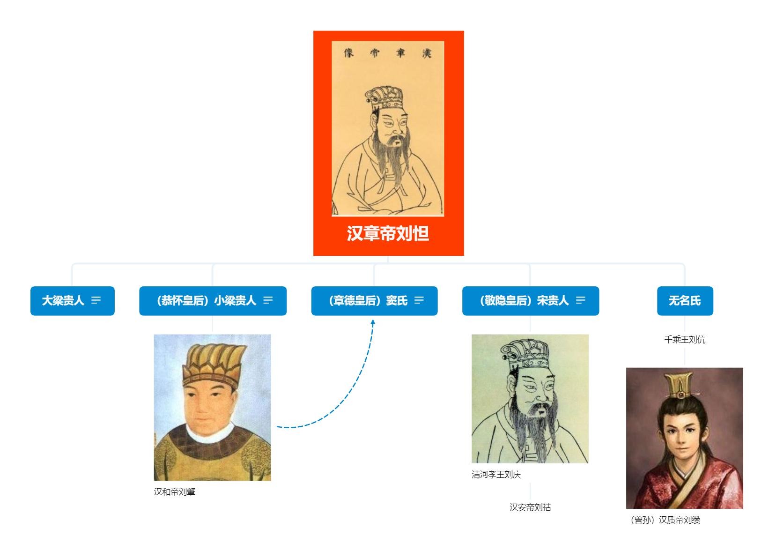Open the note icon on 大梁贵人 node
The width and height of the screenshot is (776, 558).
tap(96, 300)
